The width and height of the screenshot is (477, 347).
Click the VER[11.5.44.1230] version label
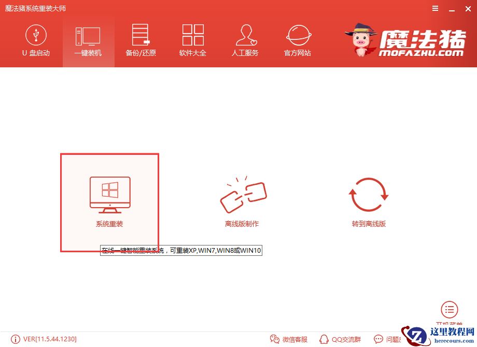[49, 339]
